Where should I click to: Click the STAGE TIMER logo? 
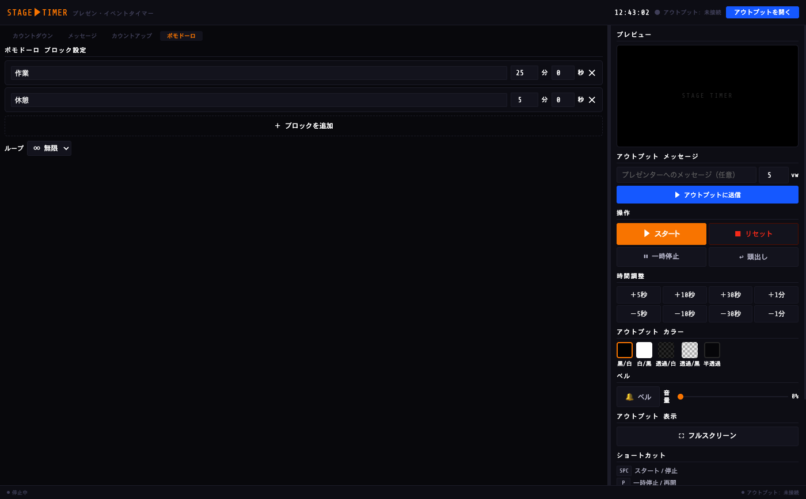[x=37, y=13]
